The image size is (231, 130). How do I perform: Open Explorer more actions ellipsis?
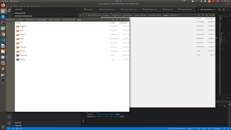[77, 9]
